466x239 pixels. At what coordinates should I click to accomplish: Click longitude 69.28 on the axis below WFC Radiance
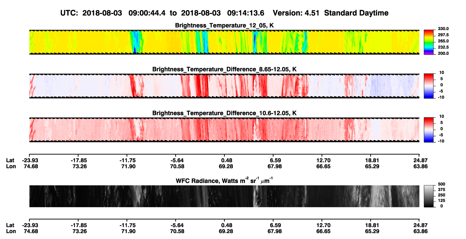[225, 231]
